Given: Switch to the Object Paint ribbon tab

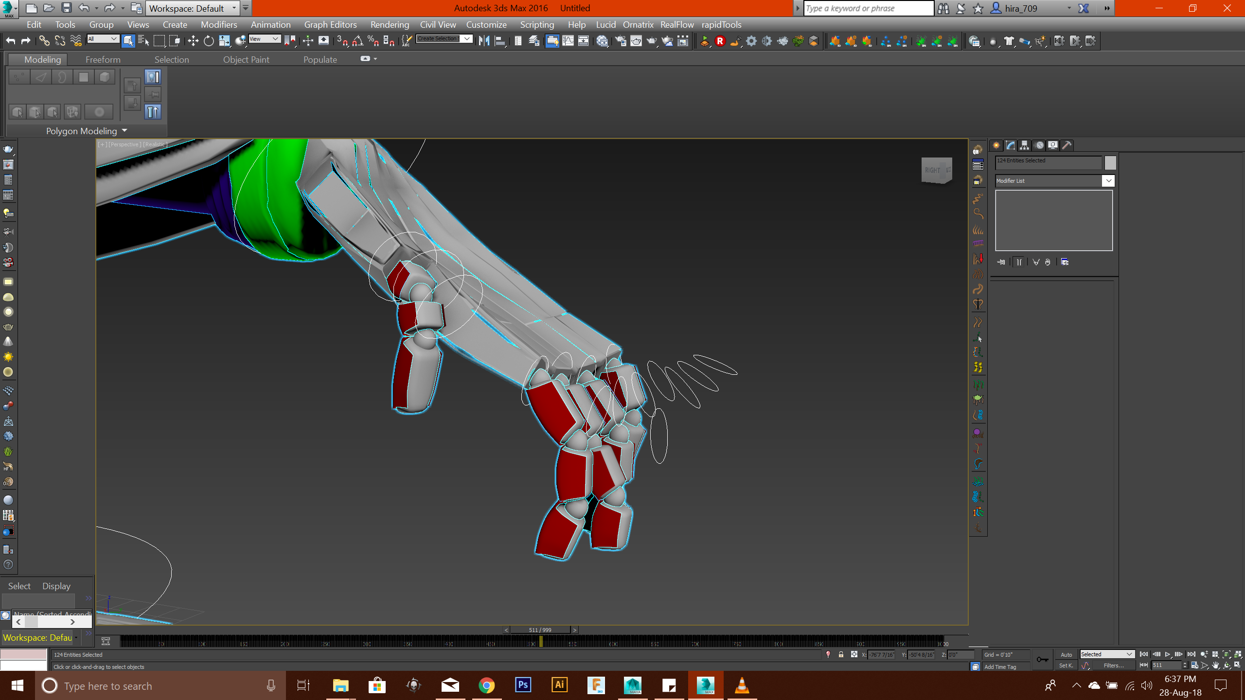Looking at the screenshot, I should (x=246, y=60).
